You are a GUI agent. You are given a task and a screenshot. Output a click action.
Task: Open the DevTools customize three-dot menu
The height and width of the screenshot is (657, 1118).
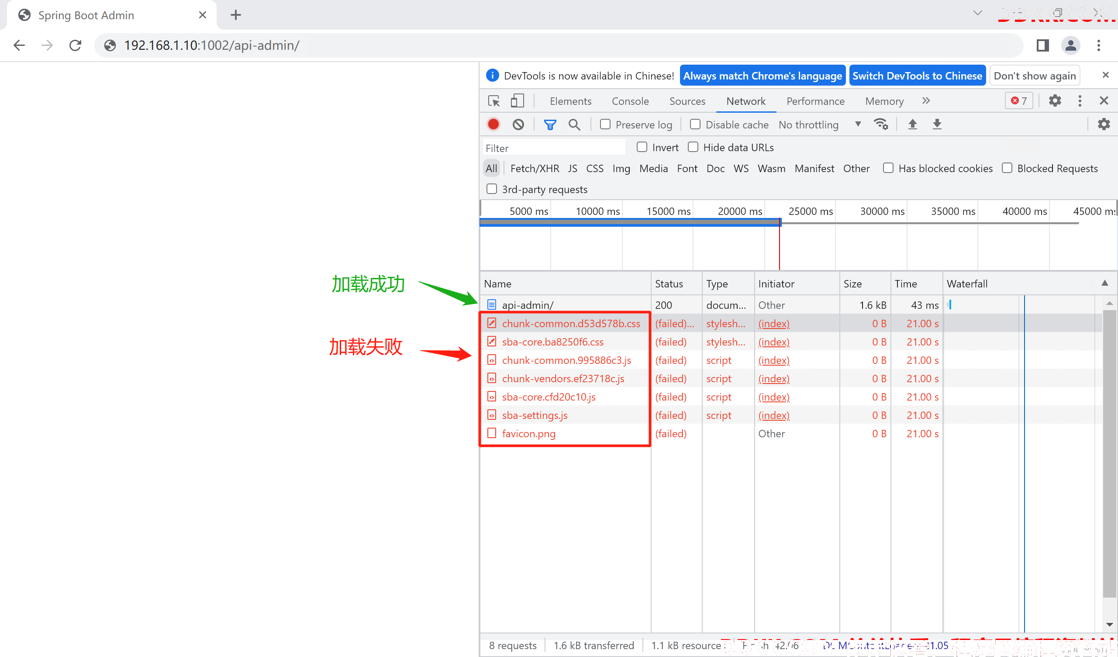[1080, 101]
